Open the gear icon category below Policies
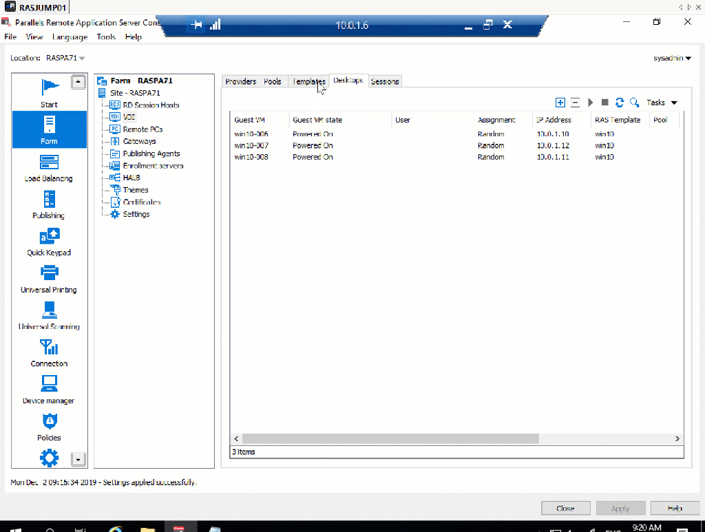 (49, 458)
